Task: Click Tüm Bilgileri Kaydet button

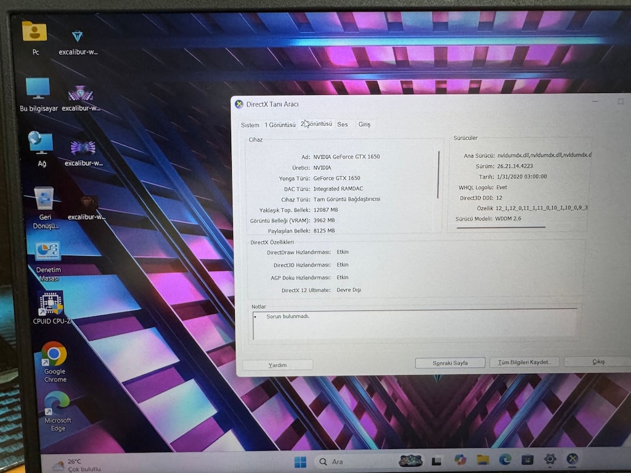Action: (524, 362)
